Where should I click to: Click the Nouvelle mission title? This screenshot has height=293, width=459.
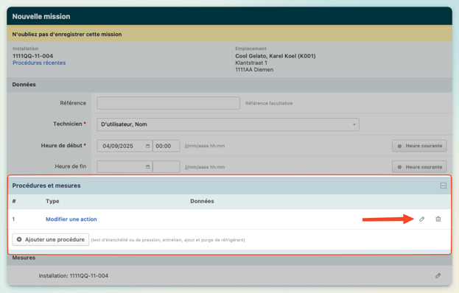41,17
